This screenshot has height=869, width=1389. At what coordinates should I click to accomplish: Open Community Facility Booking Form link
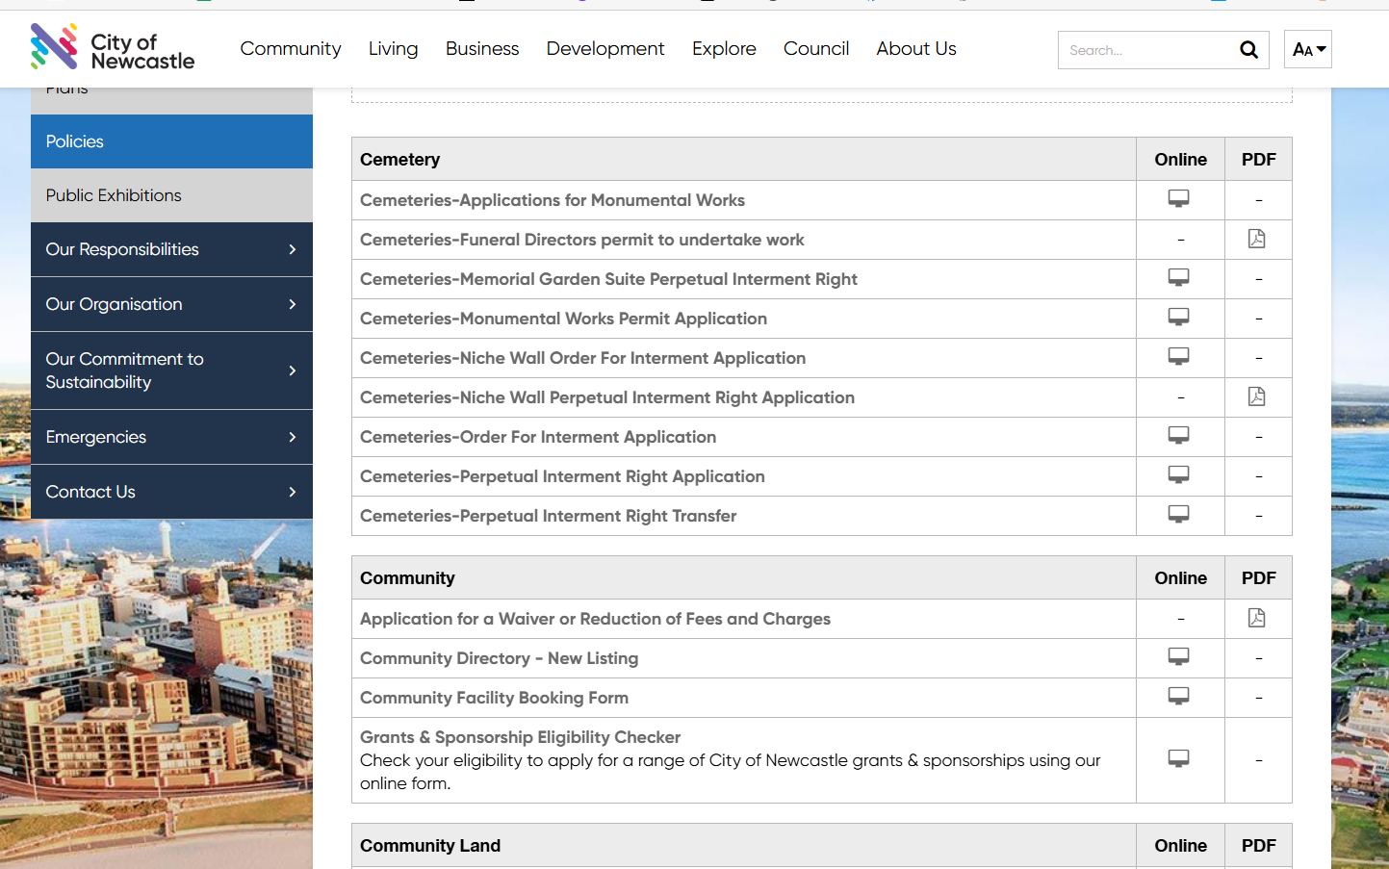coord(494,698)
